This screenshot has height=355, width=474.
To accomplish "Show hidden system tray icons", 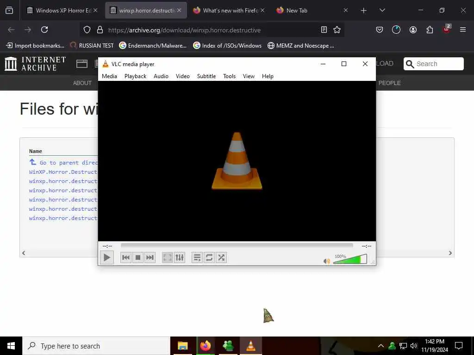I will pos(381,346).
